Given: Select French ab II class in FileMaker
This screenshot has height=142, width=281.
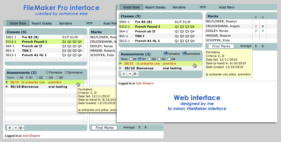Looking at the screenshot, I should pos(44,46).
